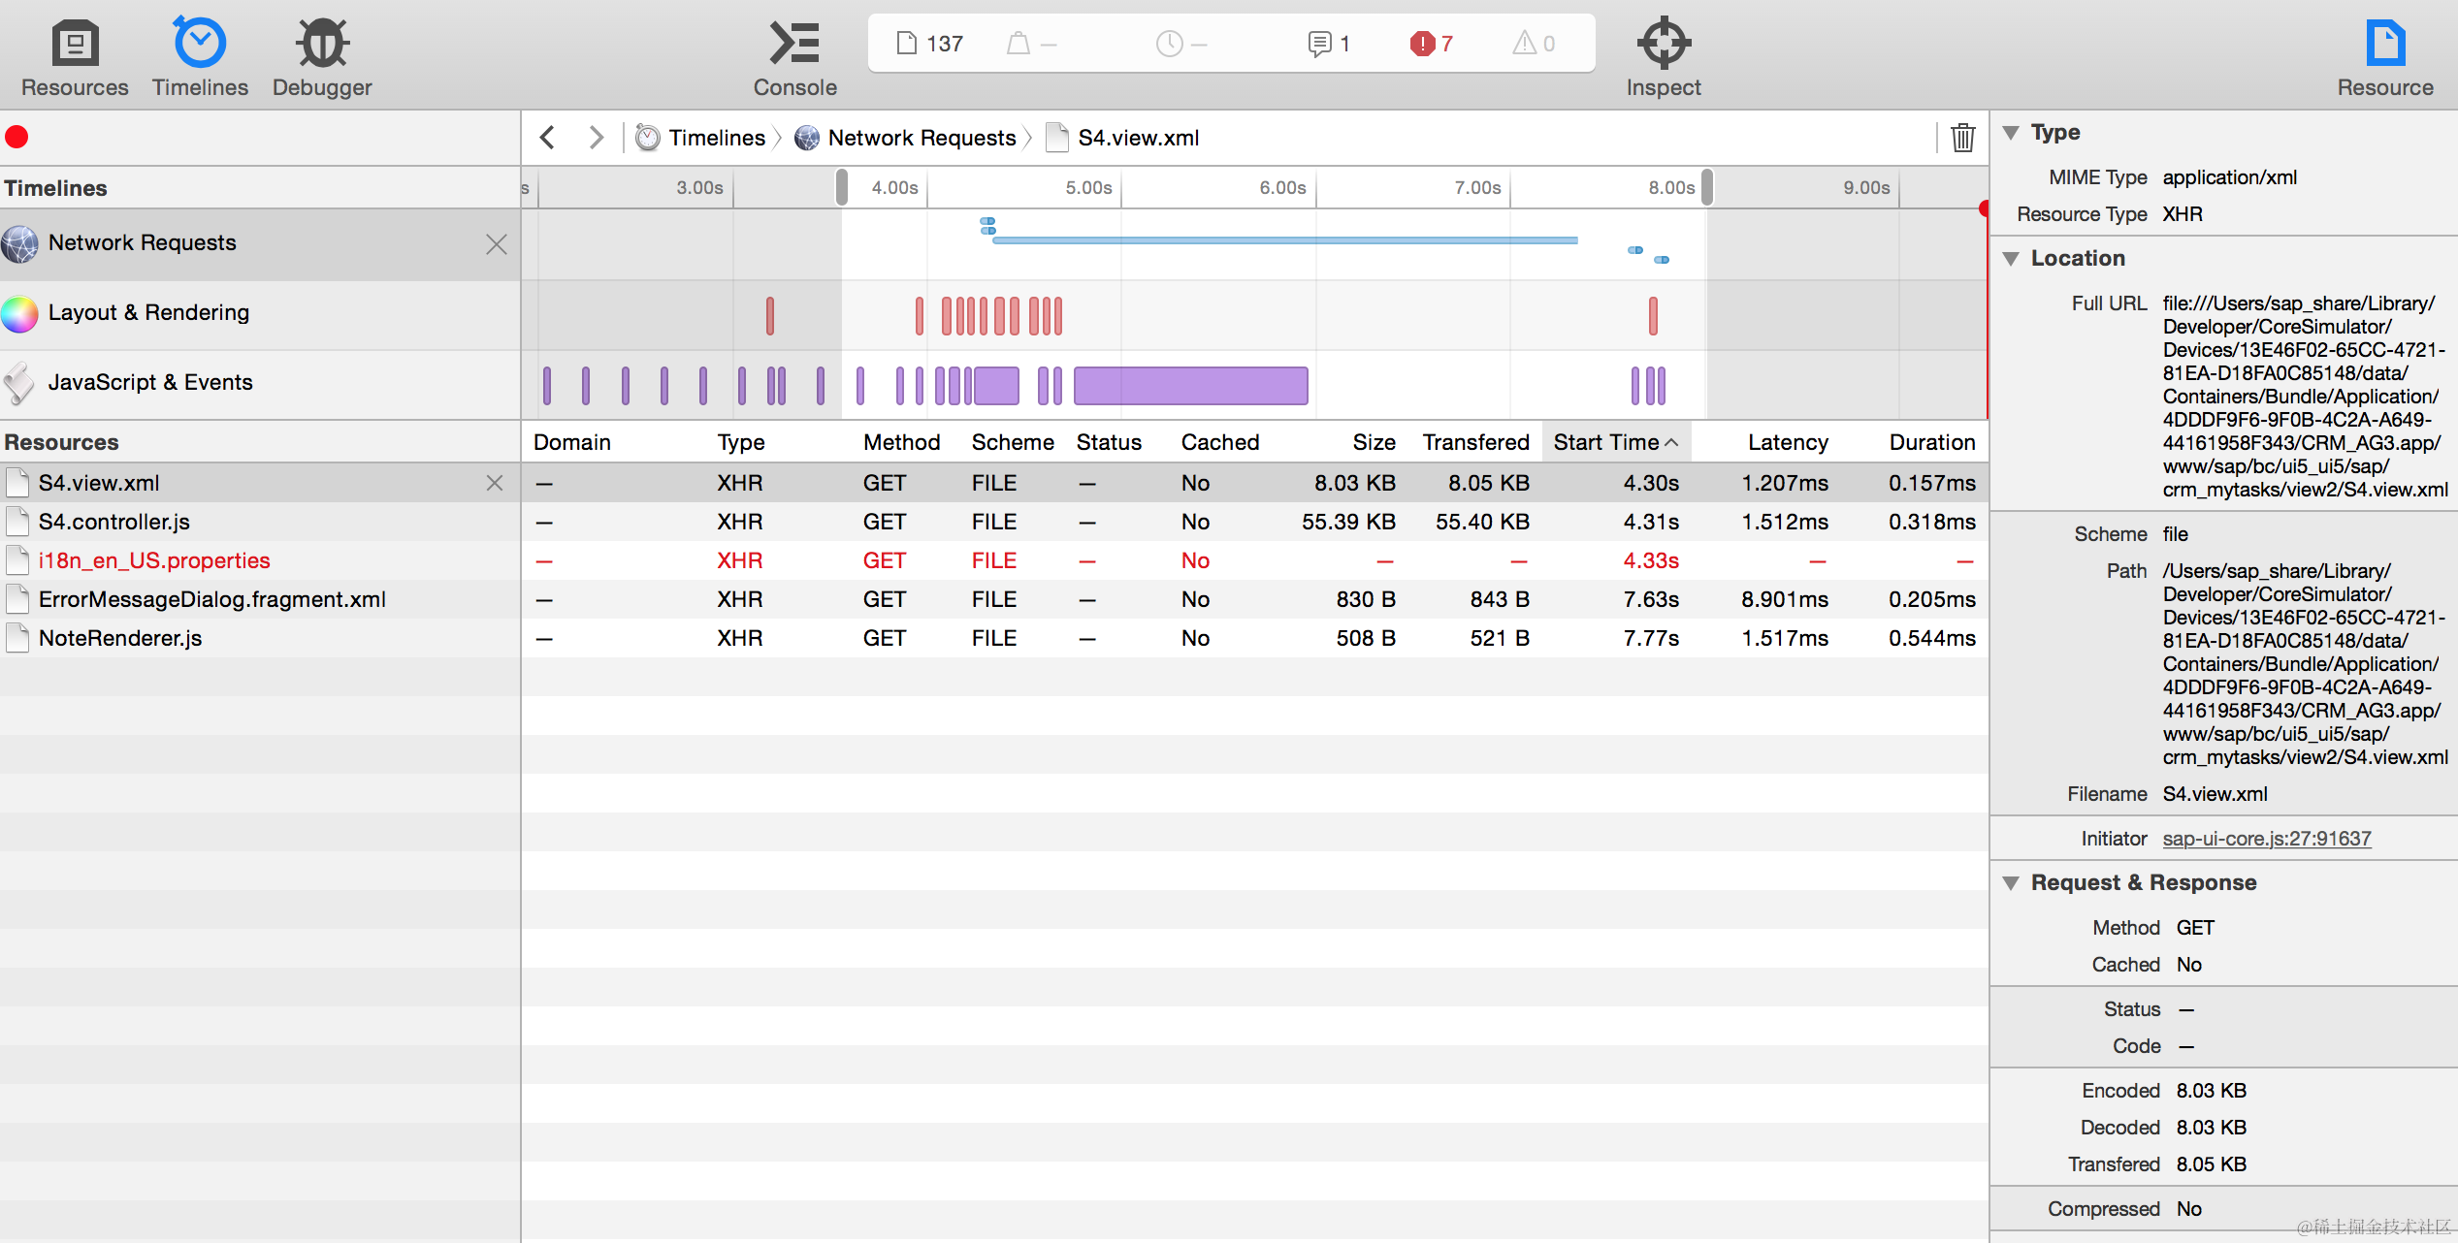Click right handle of timeline selection range
2458x1243 pixels.
(x=1707, y=187)
